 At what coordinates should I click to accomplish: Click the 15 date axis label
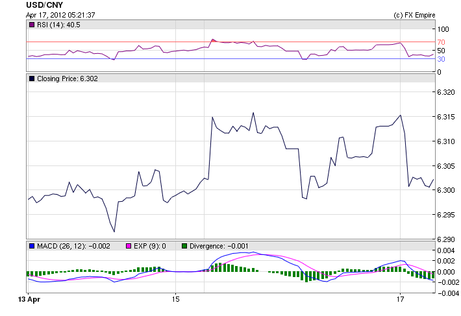pos(175,299)
